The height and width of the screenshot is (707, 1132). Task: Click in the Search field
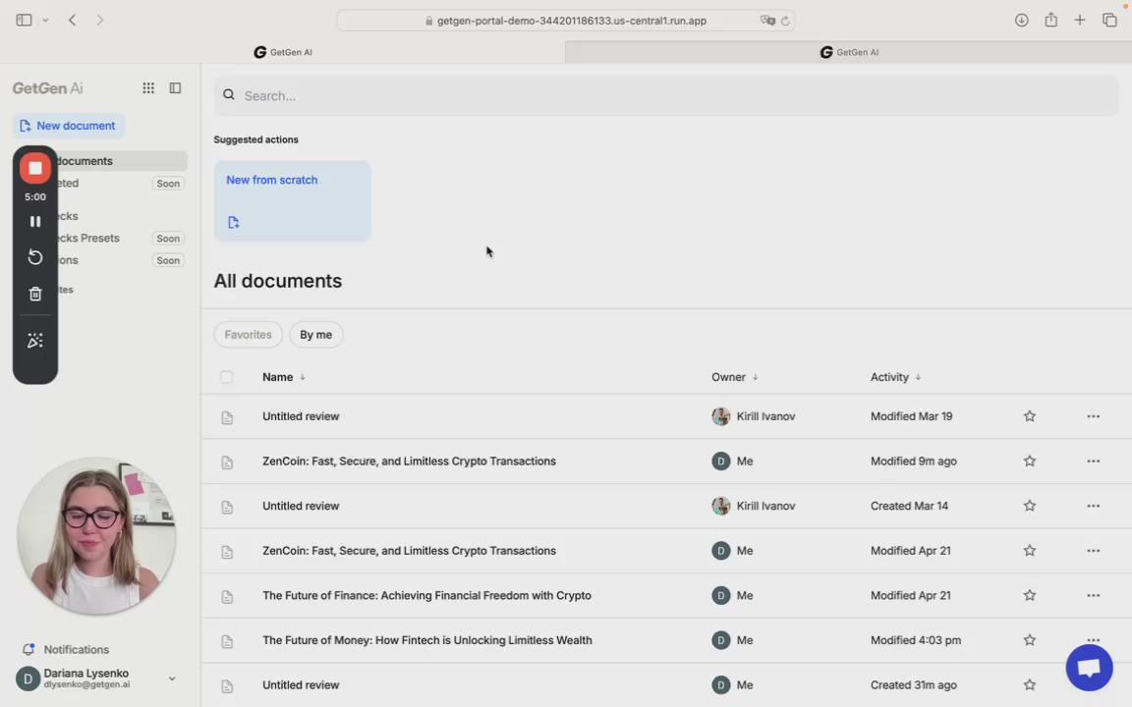pos(668,95)
